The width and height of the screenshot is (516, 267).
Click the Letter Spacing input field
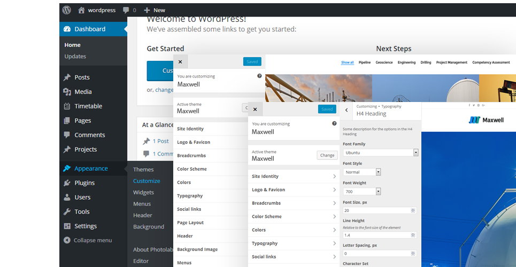(380, 254)
